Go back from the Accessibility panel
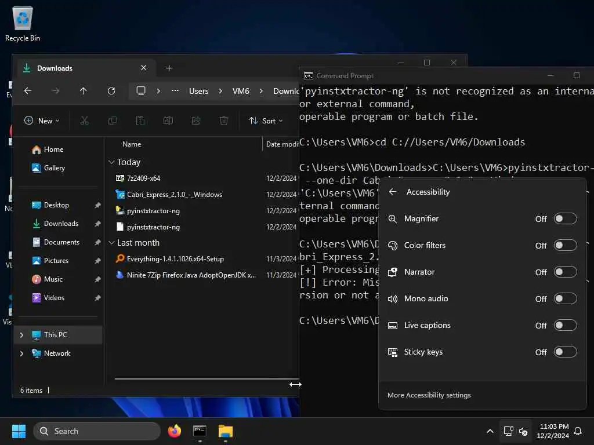Image resolution: width=594 pixels, height=445 pixels. tap(393, 192)
